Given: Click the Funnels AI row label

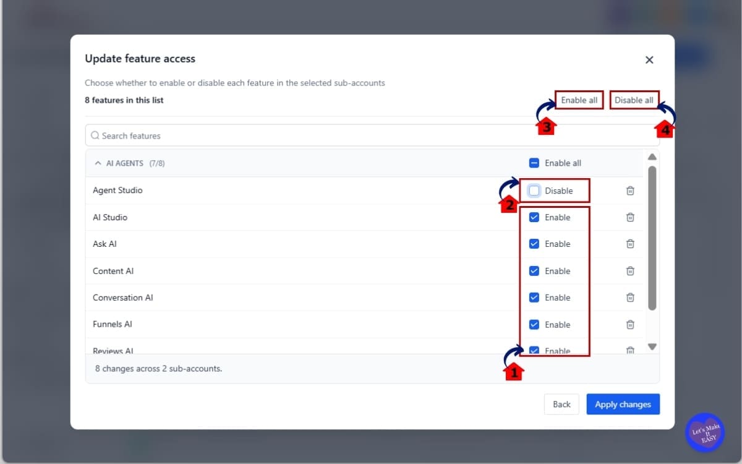Looking at the screenshot, I should click(113, 324).
